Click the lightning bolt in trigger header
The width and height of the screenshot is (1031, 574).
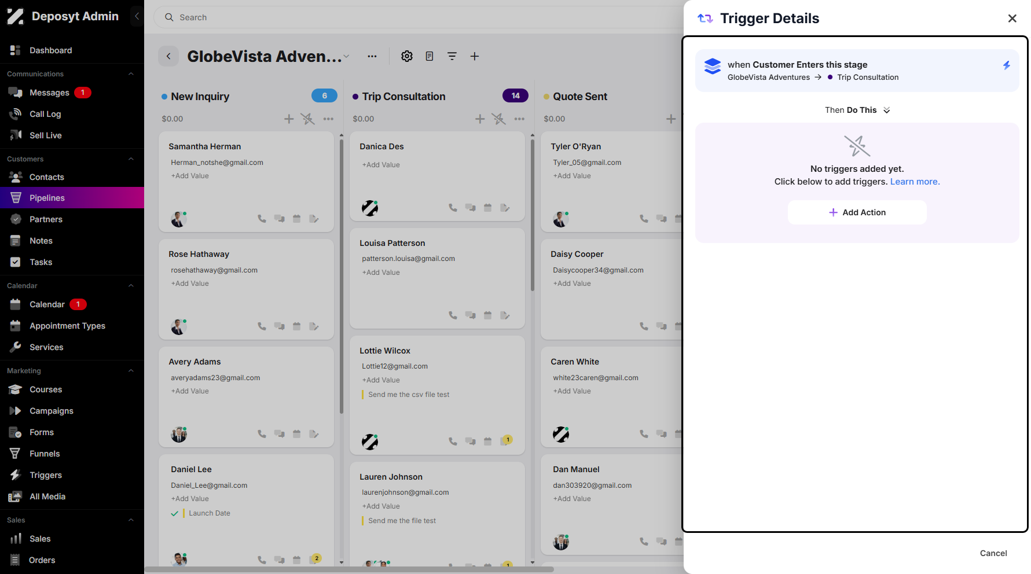point(1007,65)
